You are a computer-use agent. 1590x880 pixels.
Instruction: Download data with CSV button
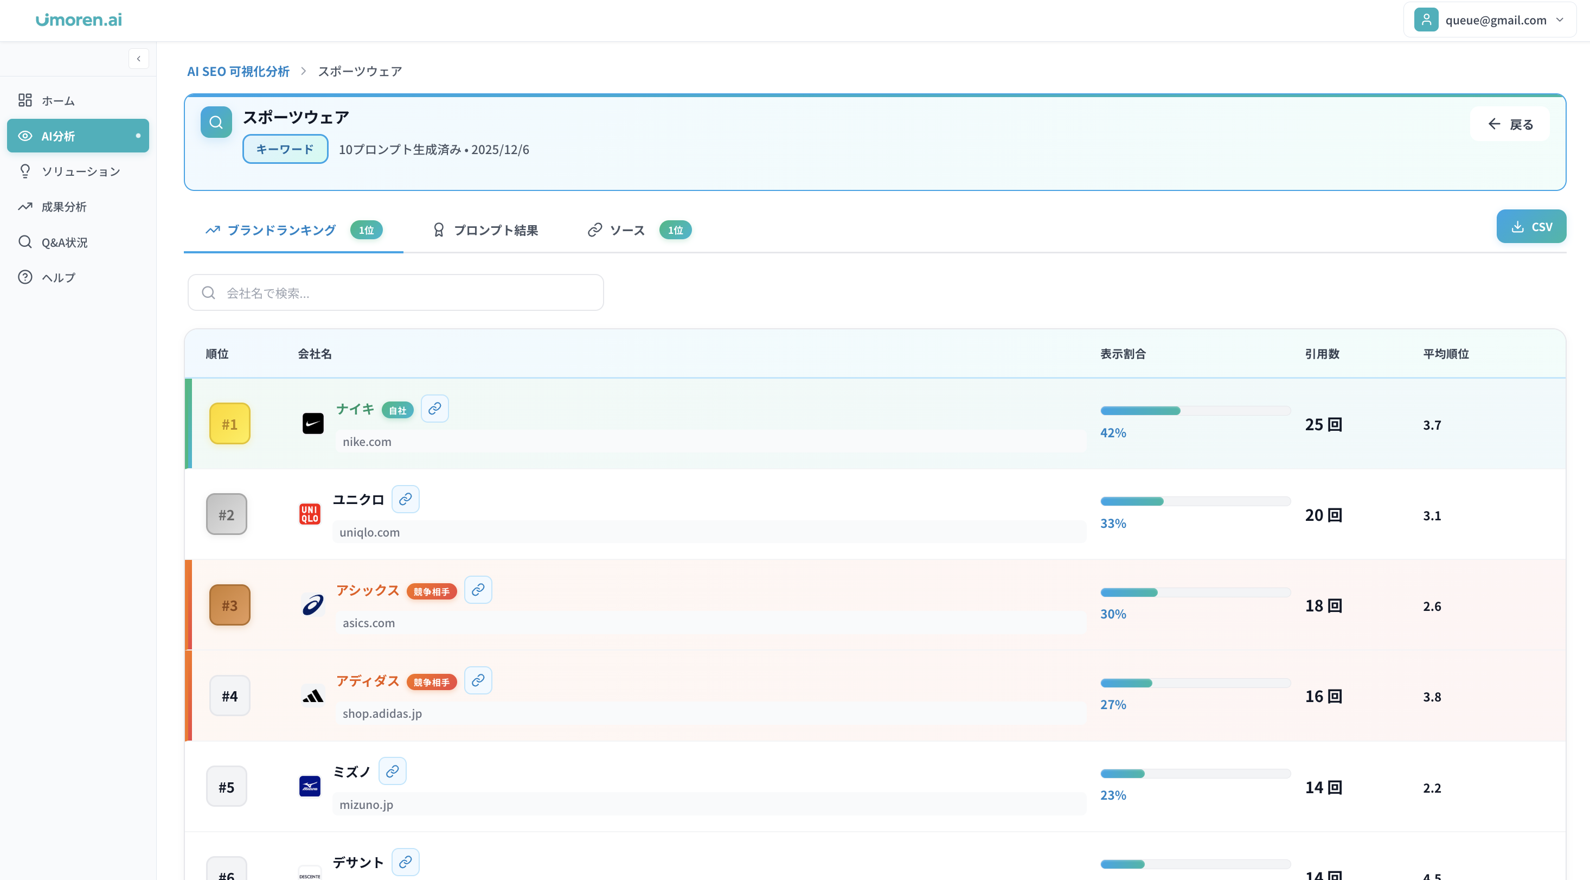(1531, 227)
